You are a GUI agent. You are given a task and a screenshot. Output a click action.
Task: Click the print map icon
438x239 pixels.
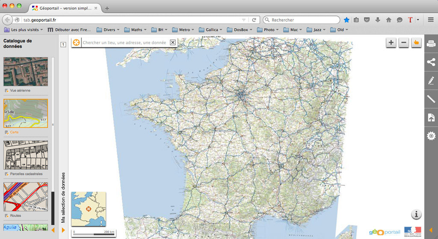(431, 43)
